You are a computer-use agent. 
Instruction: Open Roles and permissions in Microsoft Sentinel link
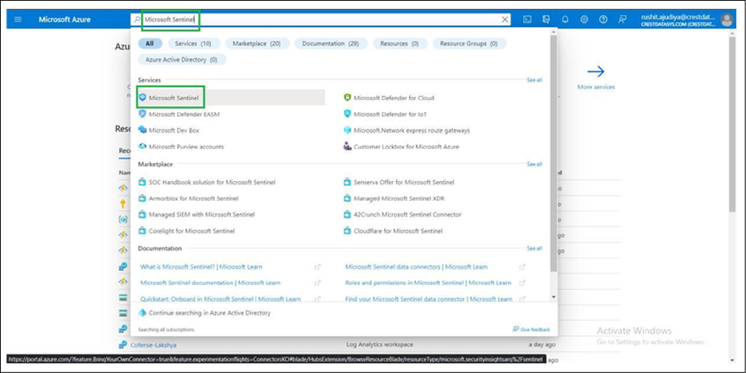(428, 283)
